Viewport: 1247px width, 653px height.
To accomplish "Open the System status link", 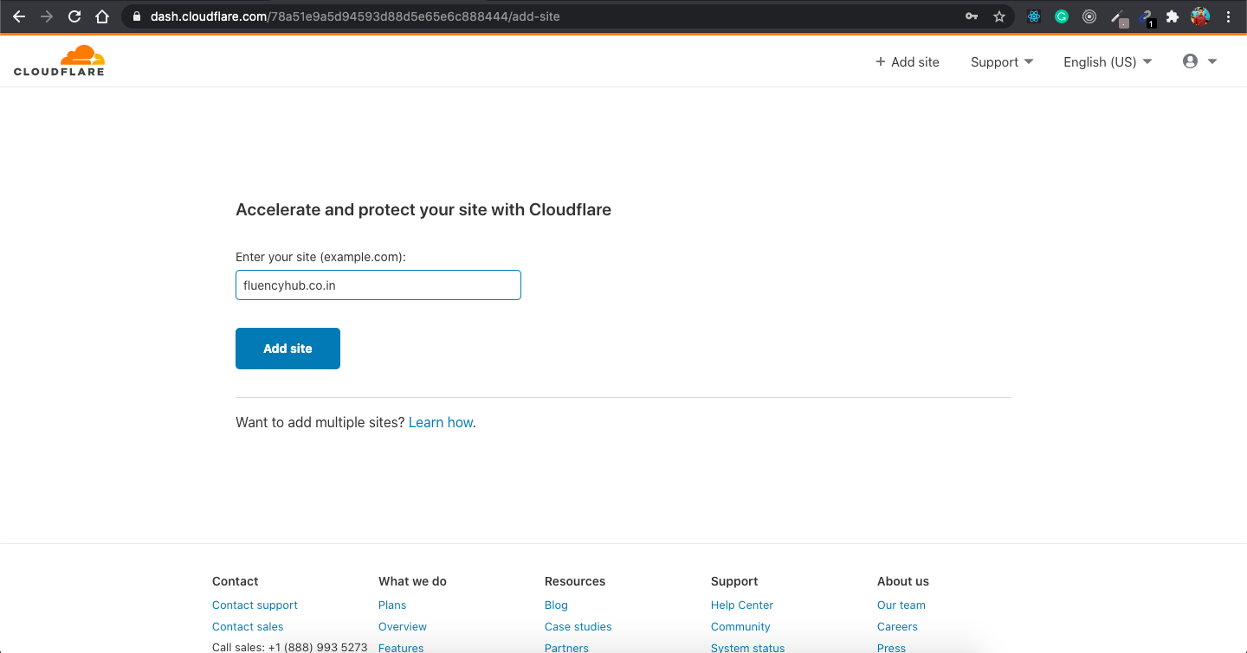I will [748, 647].
